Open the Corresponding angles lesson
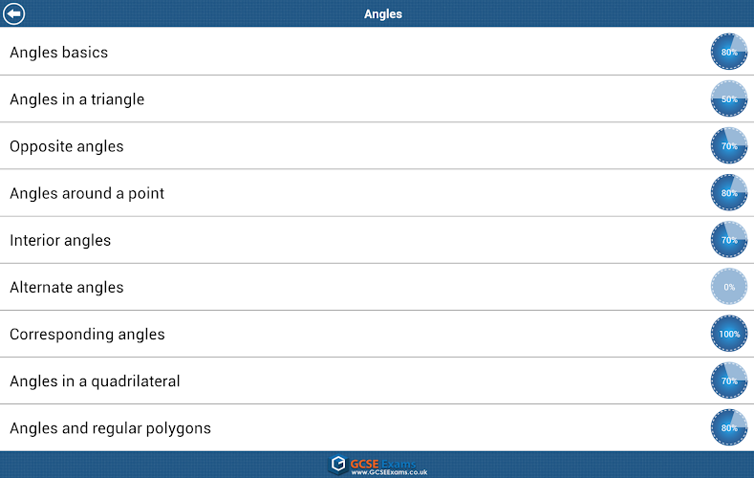Viewport: 754px width, 478px height. pyautogui.click(x=87, y=335)
